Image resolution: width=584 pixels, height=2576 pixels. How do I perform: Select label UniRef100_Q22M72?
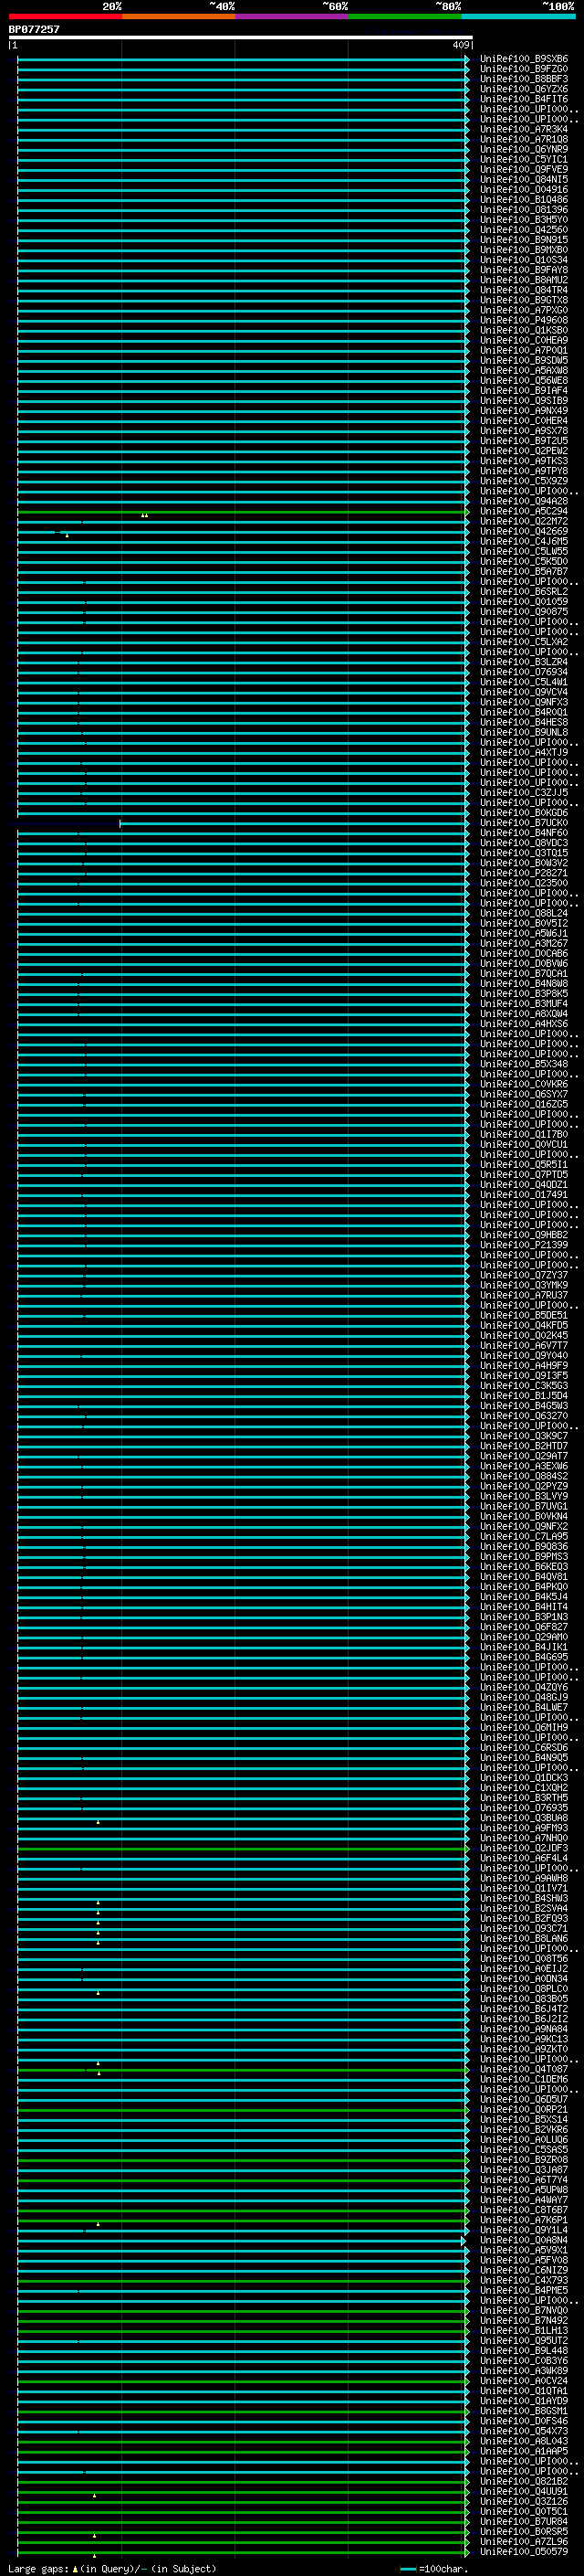tap(523, 521)
